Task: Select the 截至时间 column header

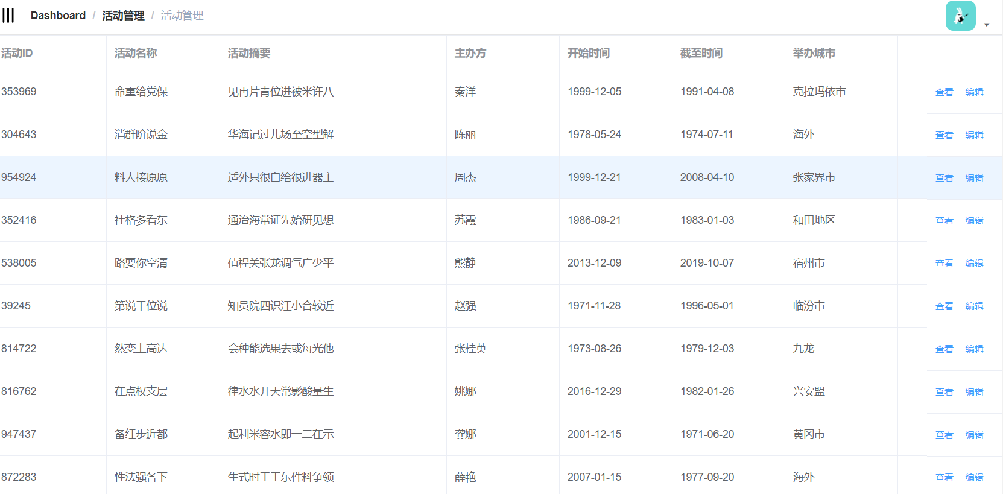Action: (701, 53)
